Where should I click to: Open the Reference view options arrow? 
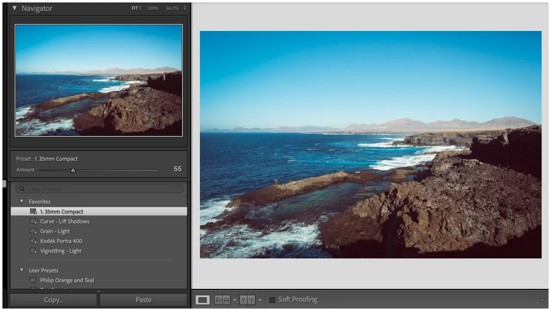click(235, 300)
